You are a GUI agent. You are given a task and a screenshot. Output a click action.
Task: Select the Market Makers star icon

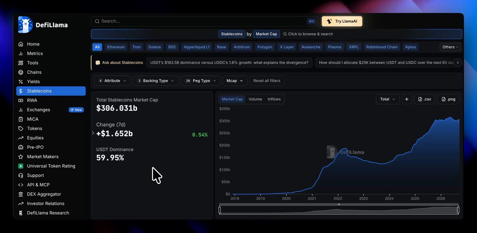[21, 157]
